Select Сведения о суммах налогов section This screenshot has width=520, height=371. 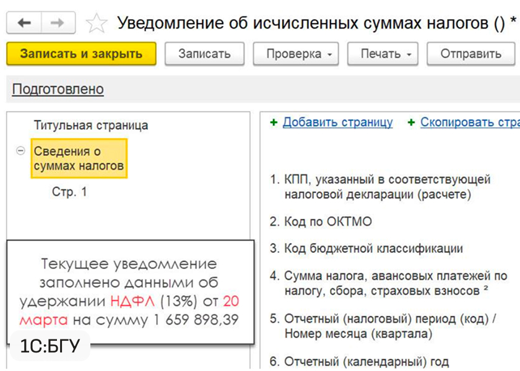tap(79, 158)
